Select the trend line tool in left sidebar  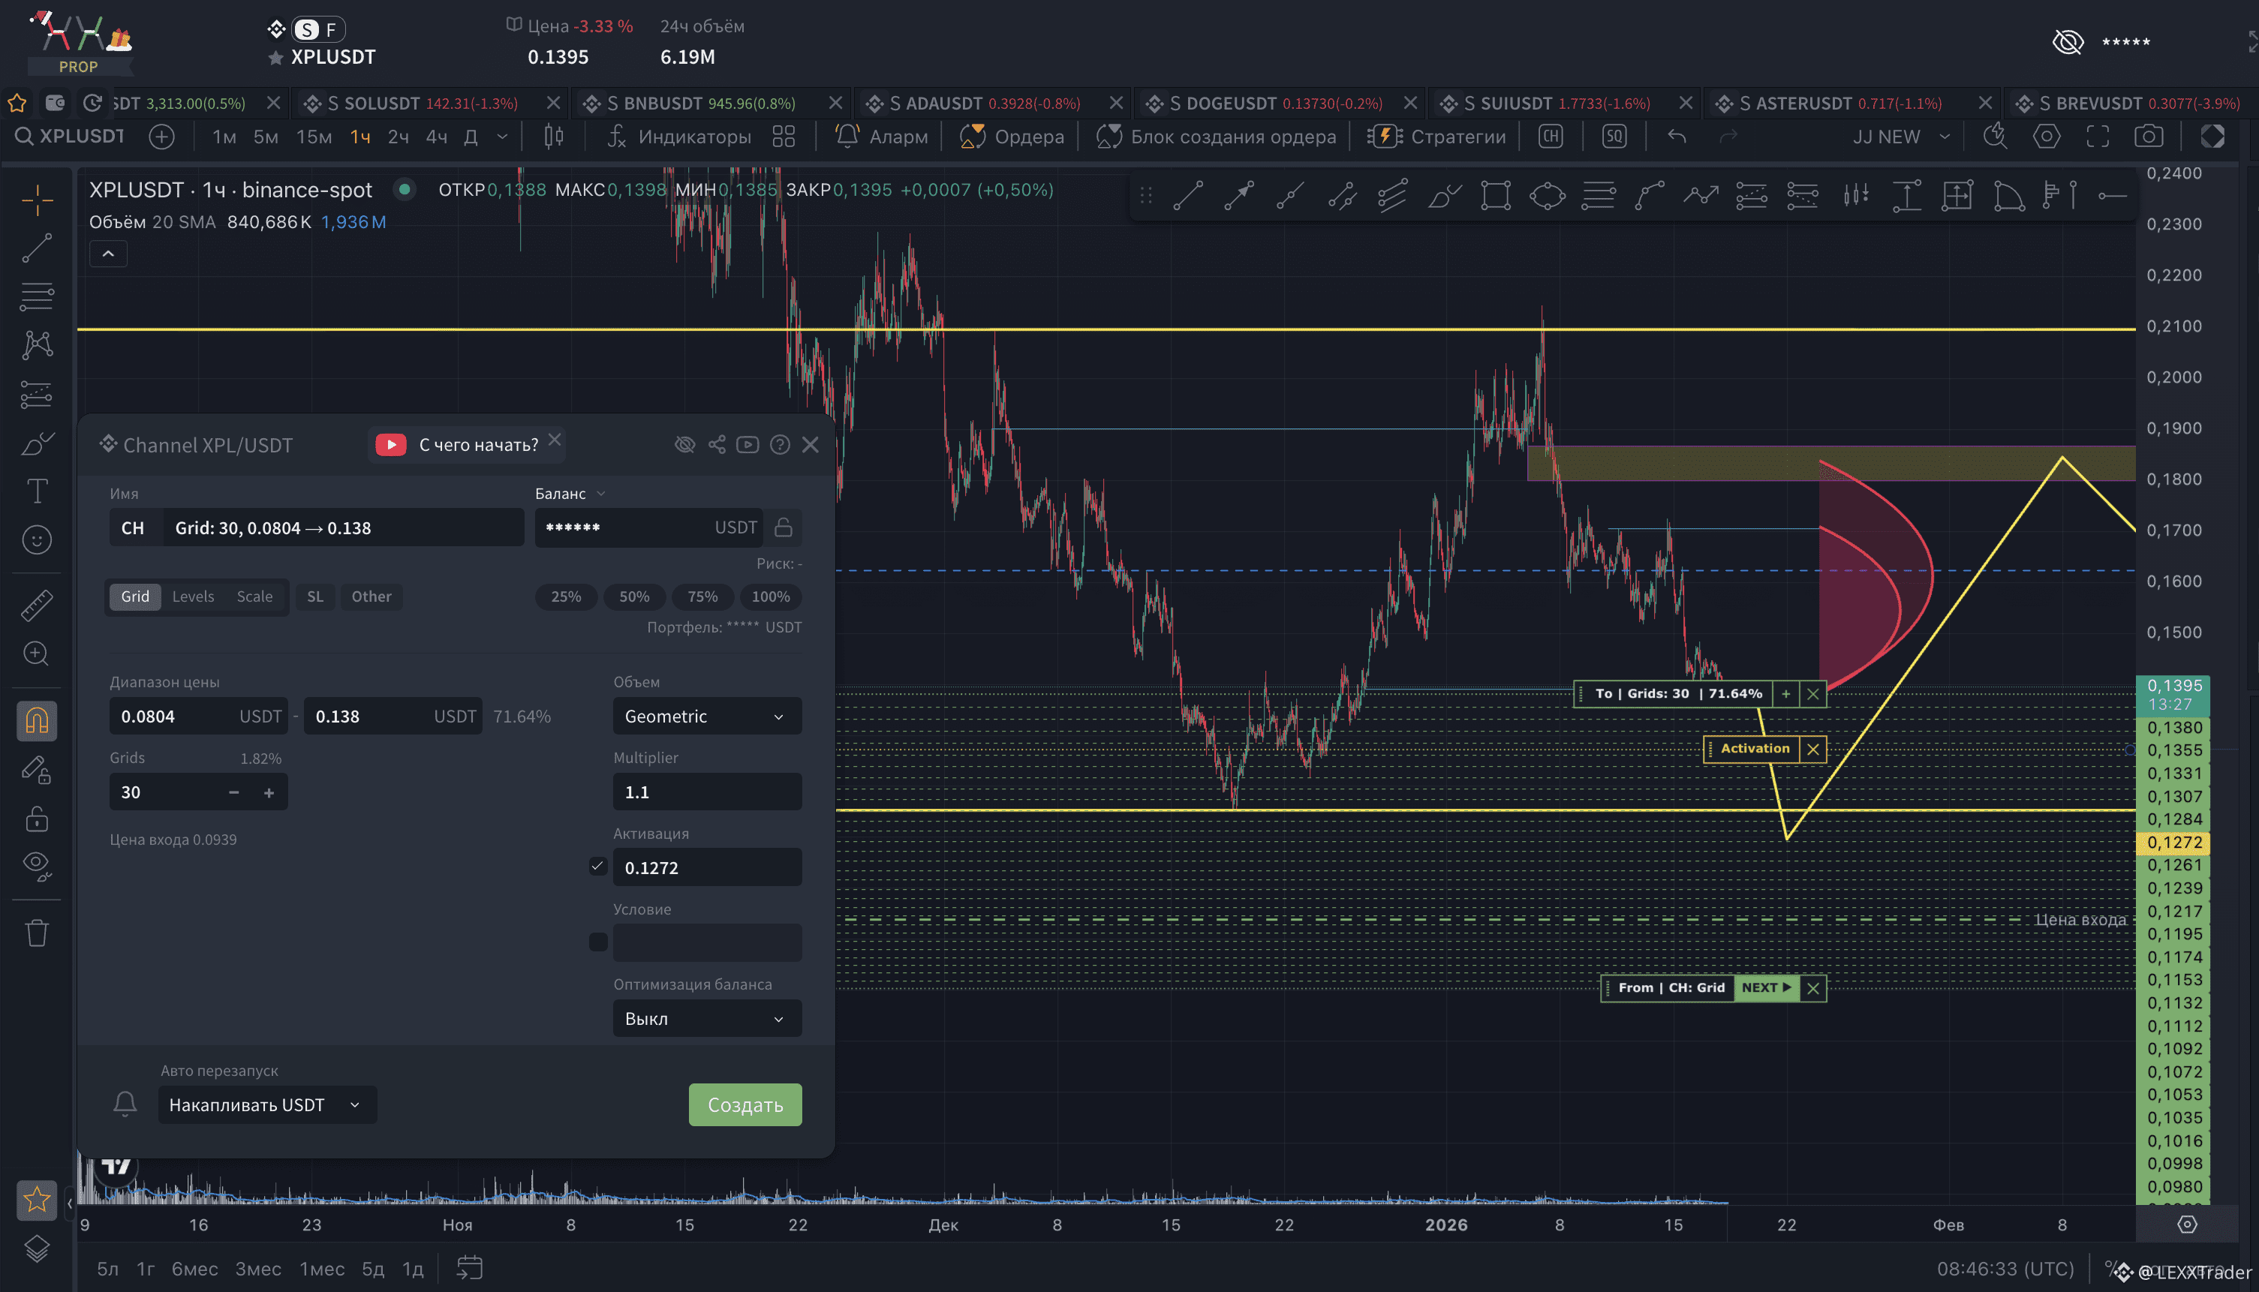36,249
